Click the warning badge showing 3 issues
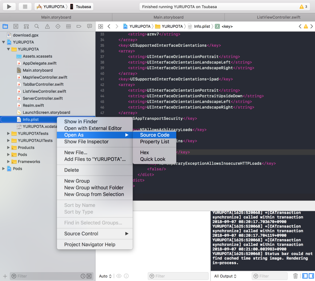 (303, 7)
